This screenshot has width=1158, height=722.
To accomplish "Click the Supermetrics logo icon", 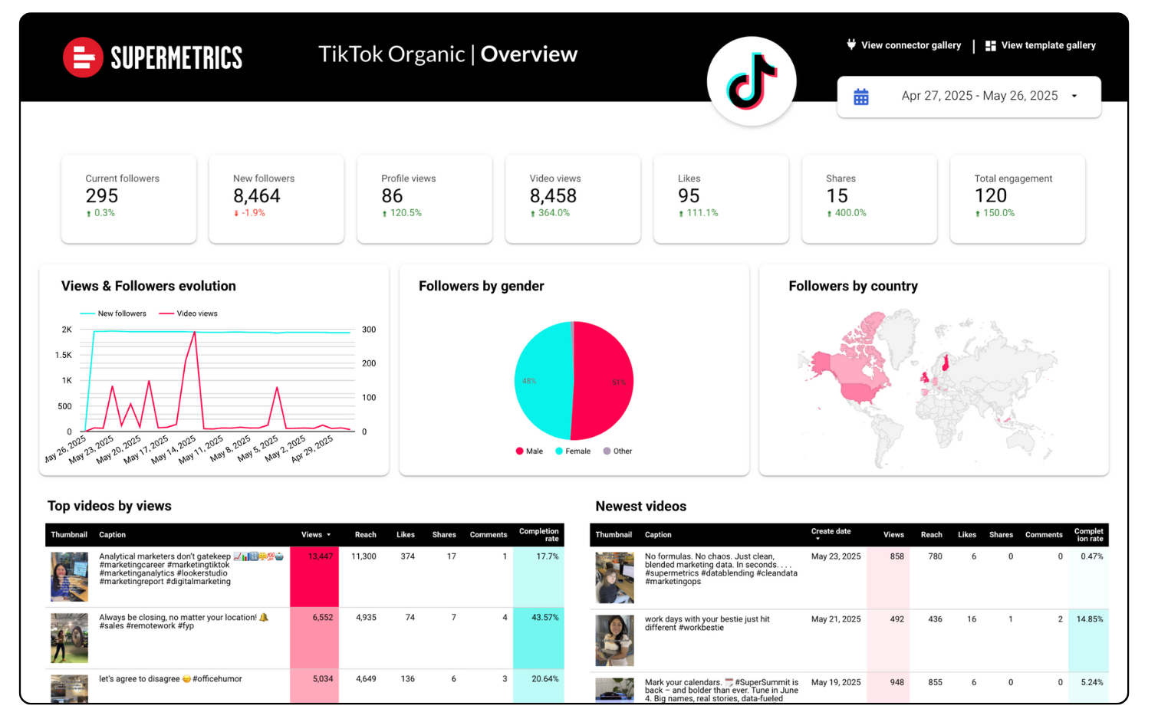I will tap(83, 57).
